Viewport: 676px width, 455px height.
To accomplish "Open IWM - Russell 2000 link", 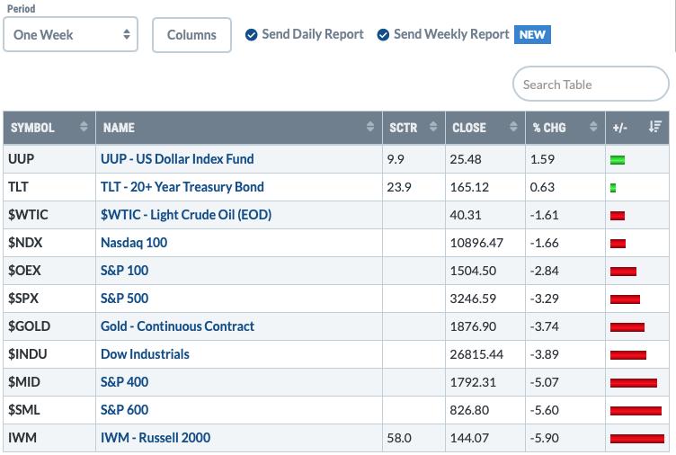I will click(156, 437).
